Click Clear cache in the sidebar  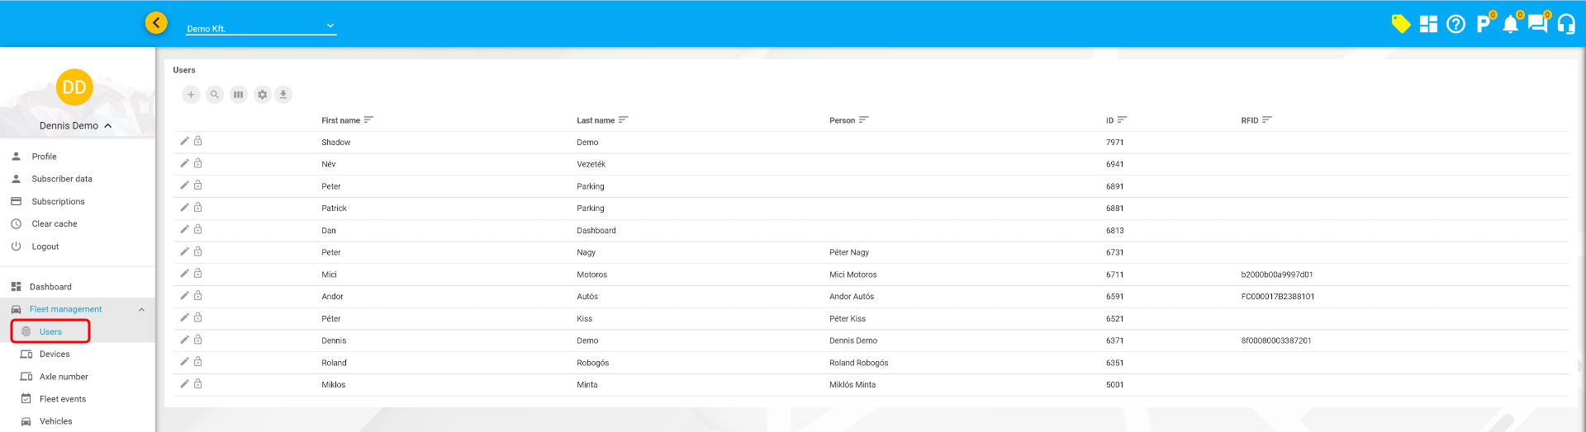tap(54, 224)
